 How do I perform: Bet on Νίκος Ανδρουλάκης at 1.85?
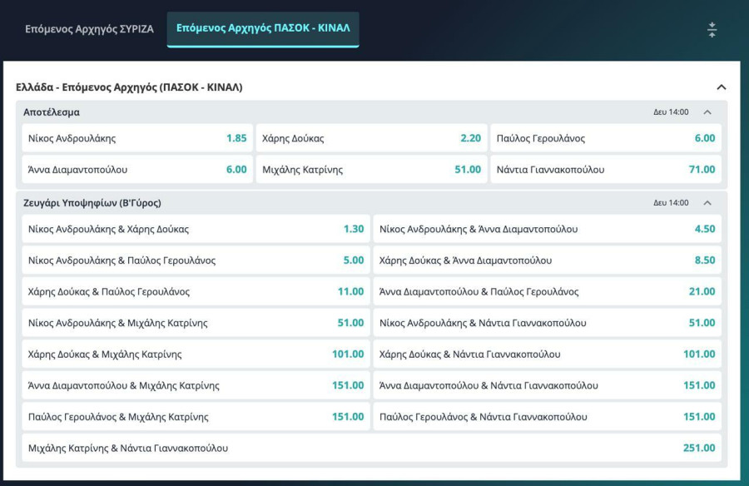pyautogui.click(x=137, y=138)
